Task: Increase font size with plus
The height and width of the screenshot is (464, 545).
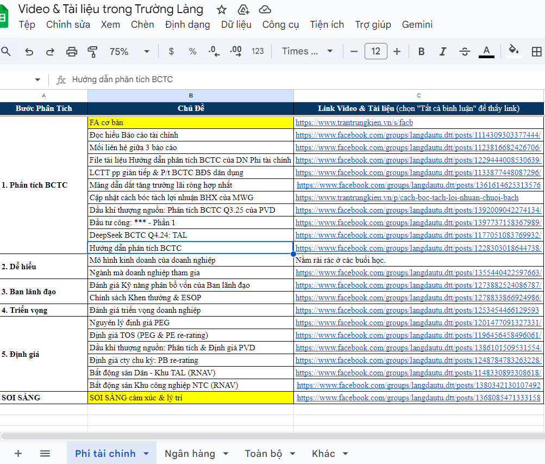Action: tap(397, 52)
